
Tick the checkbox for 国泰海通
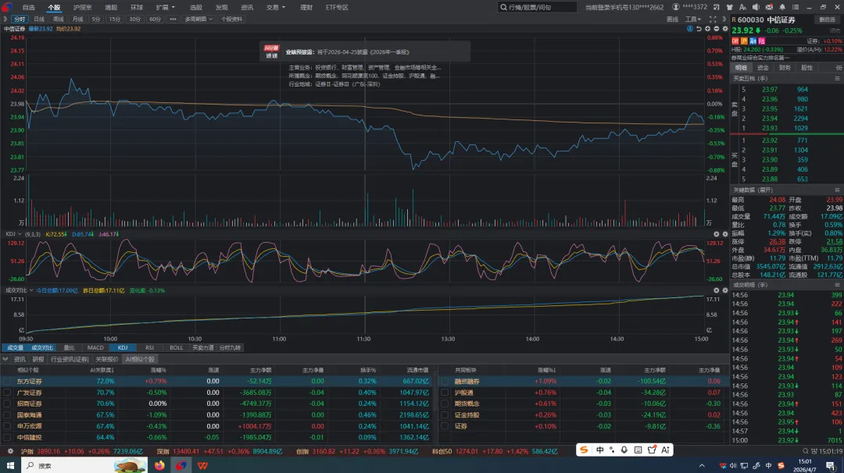8,415
